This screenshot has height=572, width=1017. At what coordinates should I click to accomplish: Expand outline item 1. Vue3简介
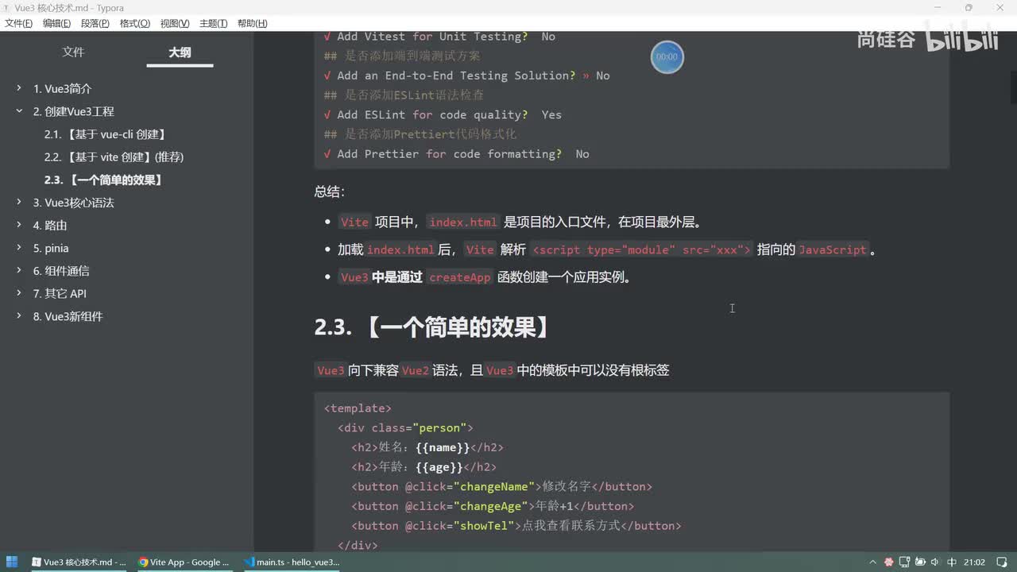(x=19, y=89)
